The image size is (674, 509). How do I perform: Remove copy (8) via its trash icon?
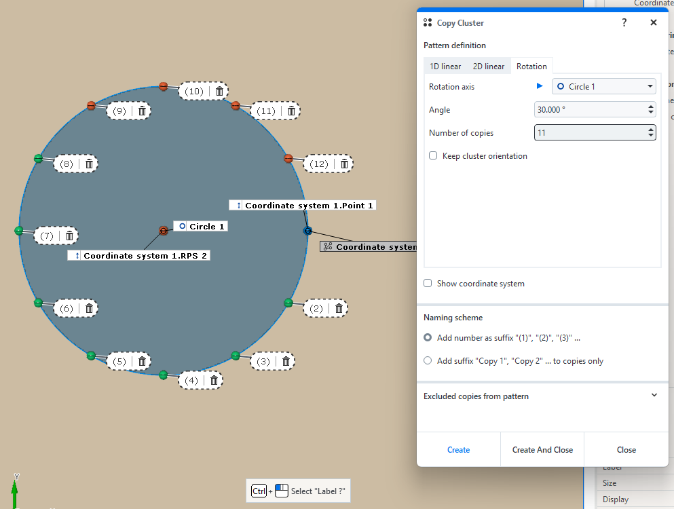(x=89, y=164)
